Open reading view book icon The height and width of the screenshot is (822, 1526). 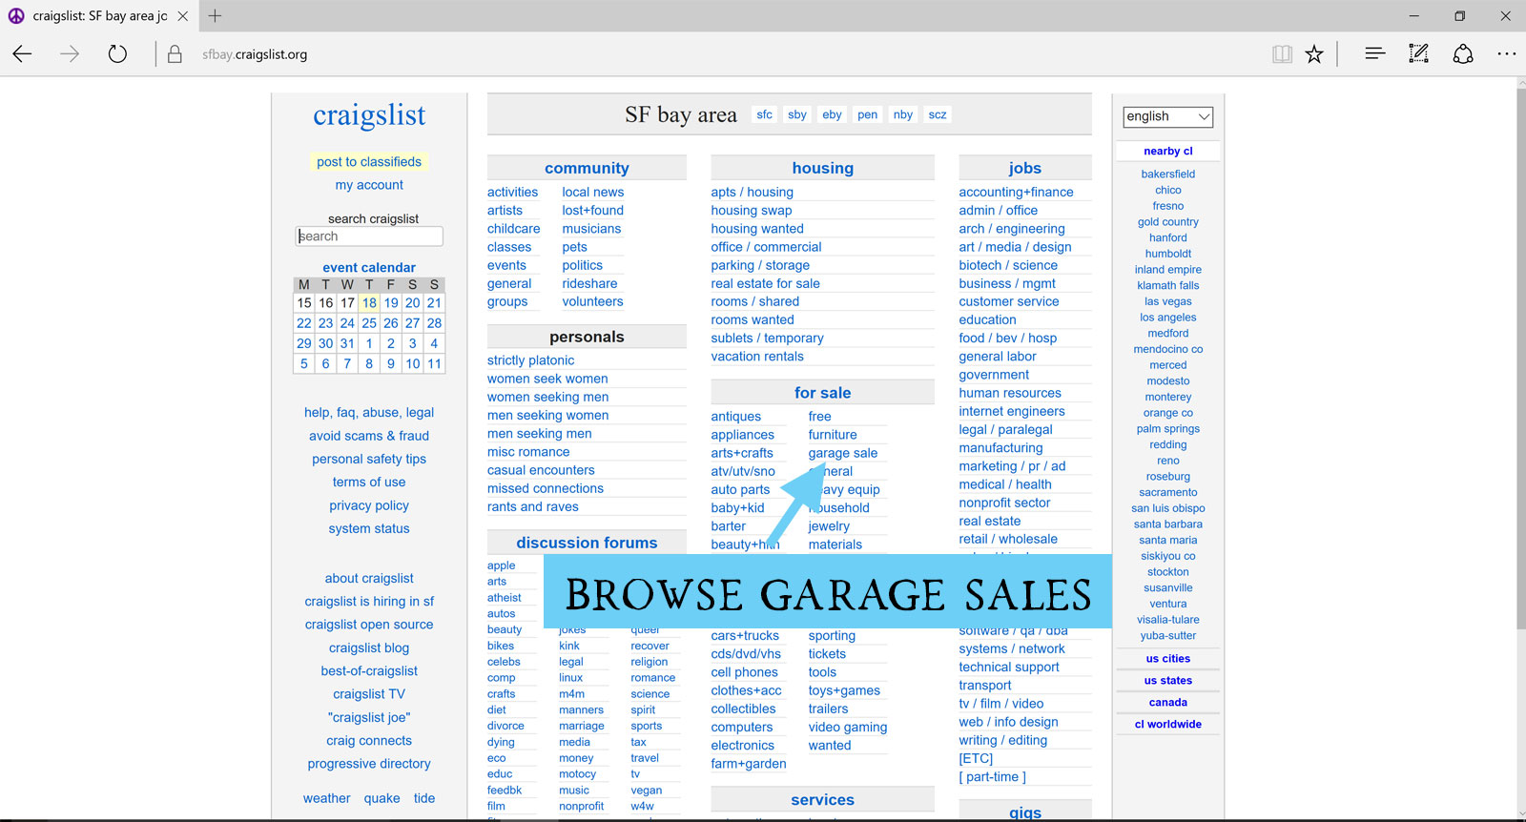[x=1282, y=54]
